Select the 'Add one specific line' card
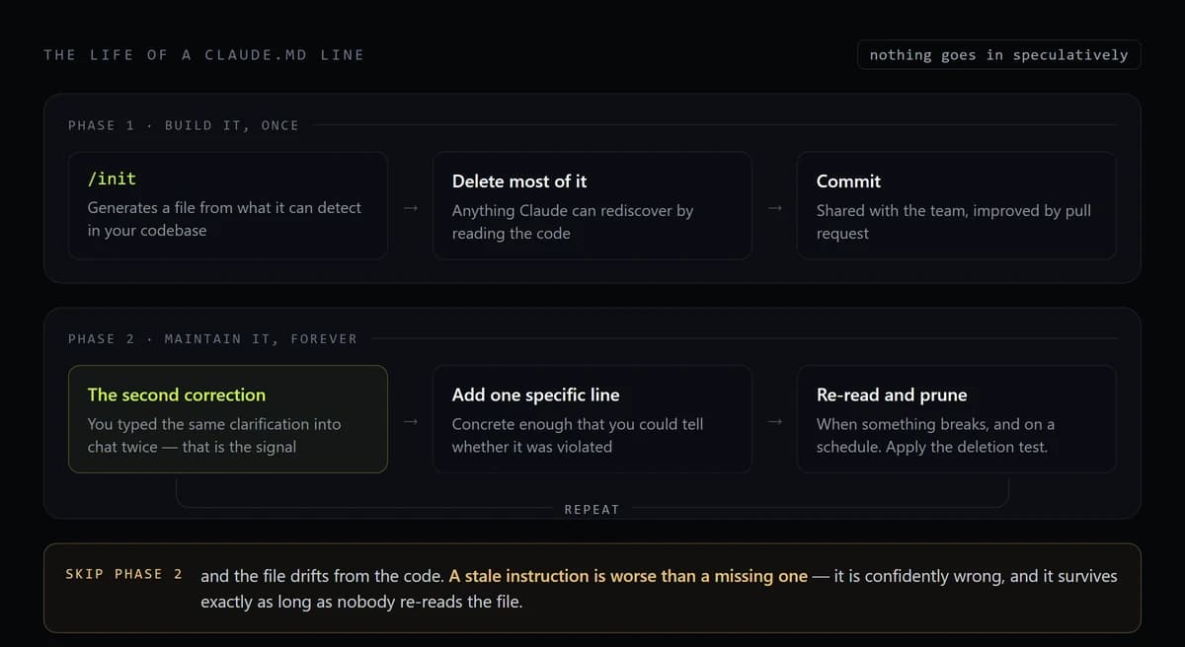This screenshot has width=1185, height=647. [x=592, y=419]
